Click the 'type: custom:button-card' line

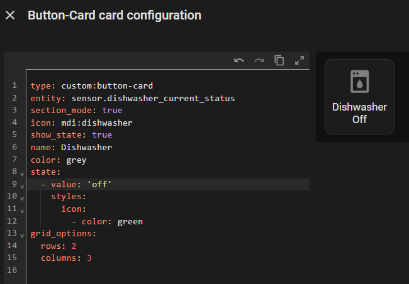pos(91,85)
